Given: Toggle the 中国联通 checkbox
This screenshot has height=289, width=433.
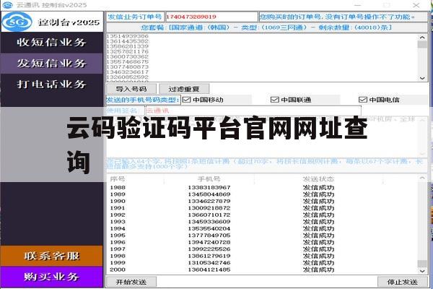Looking at the screenshot, I should click(x=274, y=100).
